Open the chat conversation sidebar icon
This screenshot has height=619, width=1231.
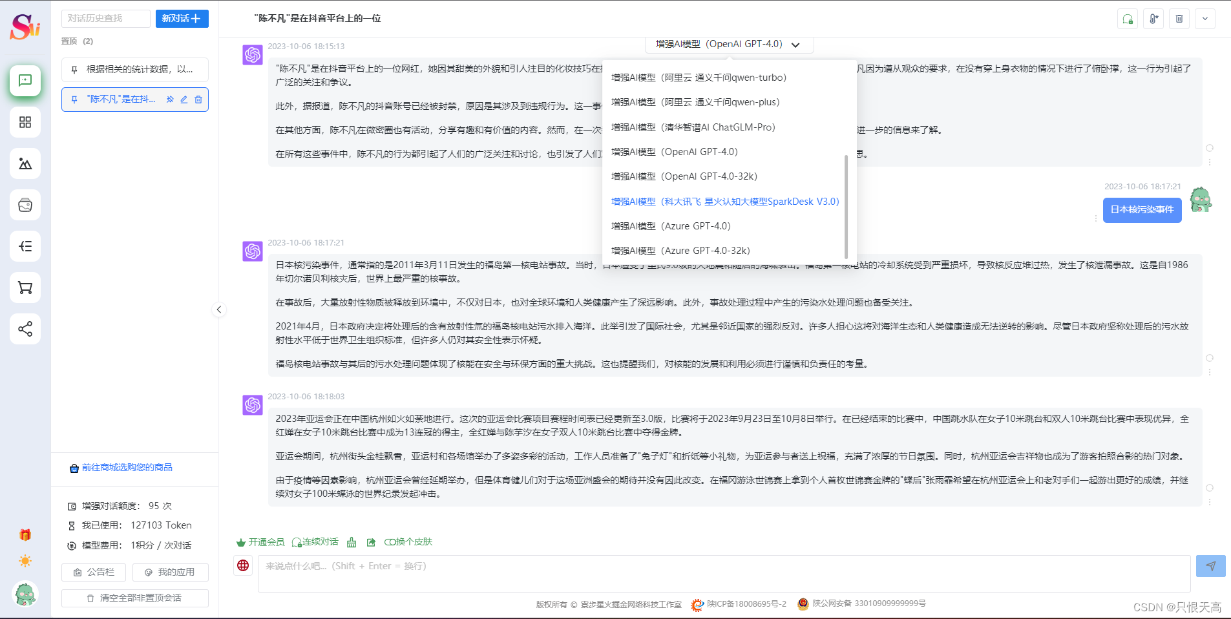(x=25, y=81)
